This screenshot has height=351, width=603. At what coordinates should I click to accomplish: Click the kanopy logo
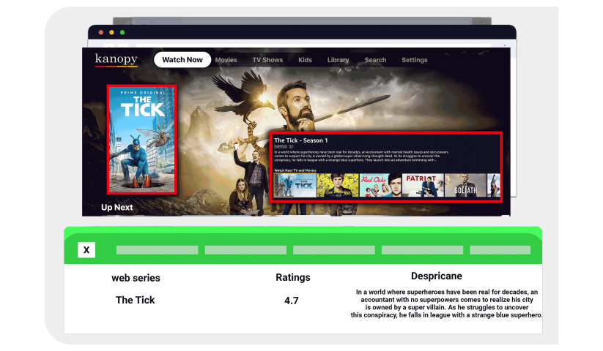[116, 59]
